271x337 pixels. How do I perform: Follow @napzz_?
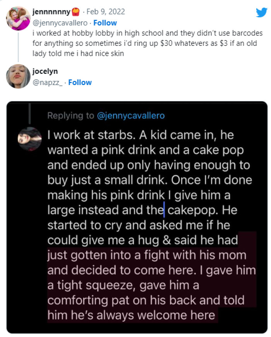[x=80, y=82]
